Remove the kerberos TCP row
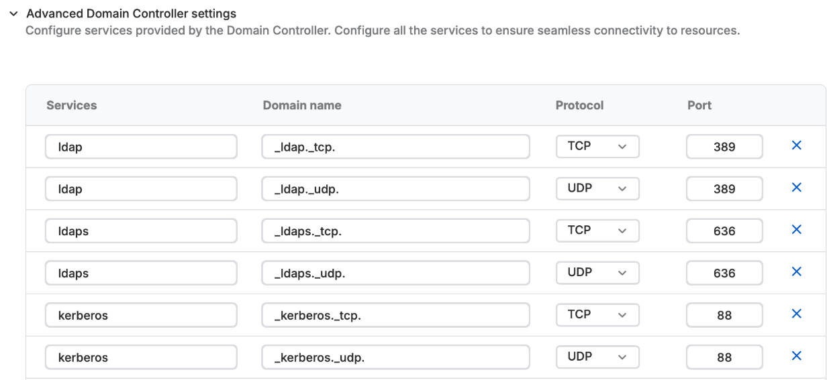This screenshot has width=827, height=380. click(x=797, y=314)
